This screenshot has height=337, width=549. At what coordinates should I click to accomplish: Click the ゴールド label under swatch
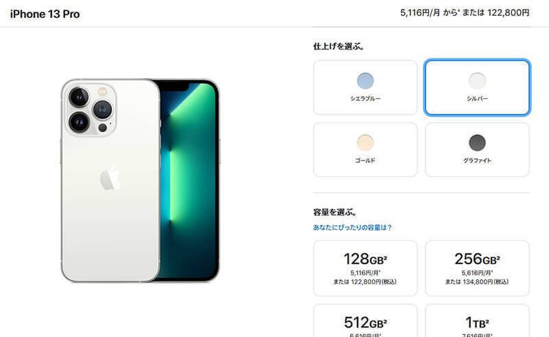click(365, 161)
